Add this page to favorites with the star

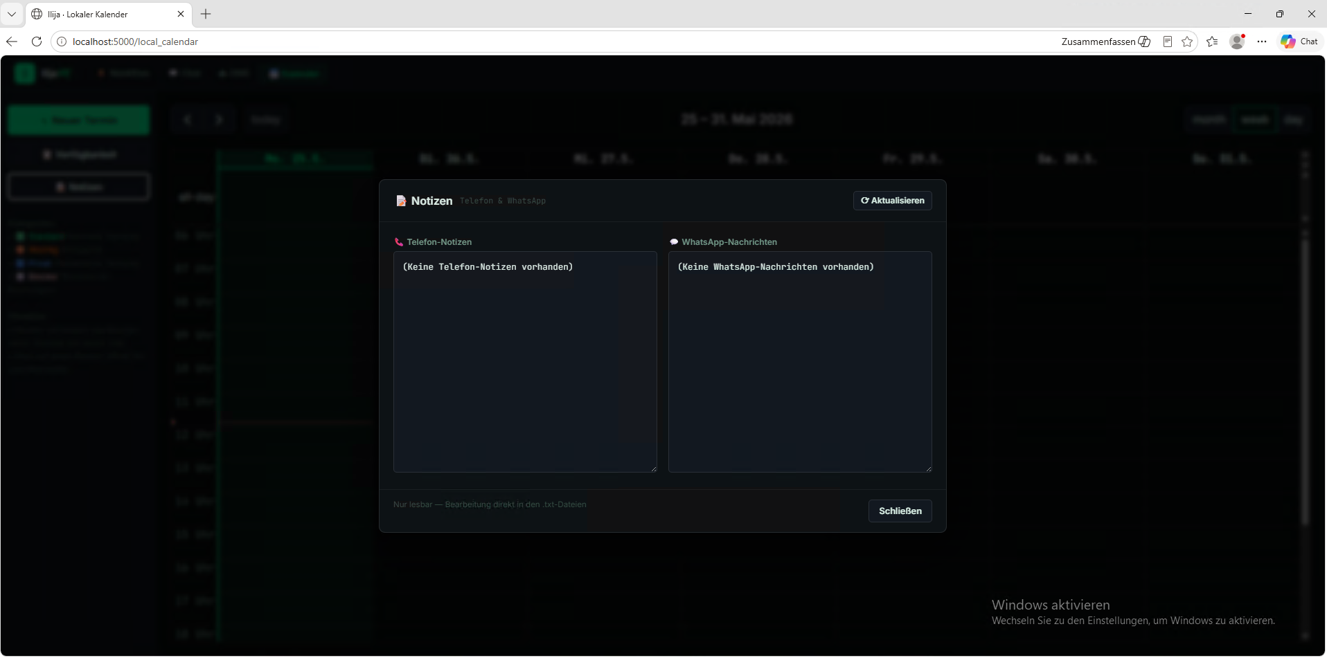pyautogui.click(x=1187, y=42)
